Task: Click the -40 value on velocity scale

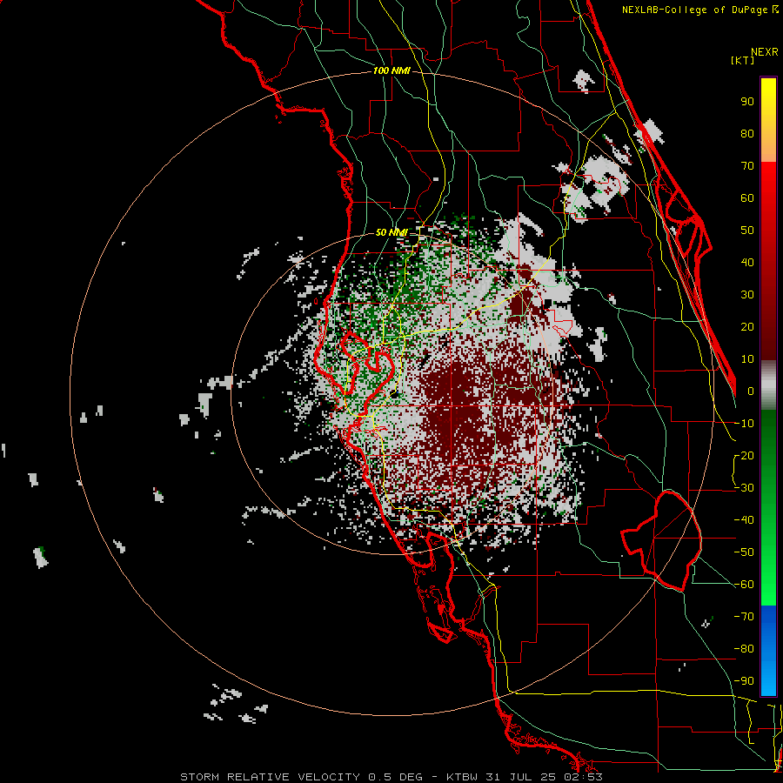Action: [x=744, y=520]
